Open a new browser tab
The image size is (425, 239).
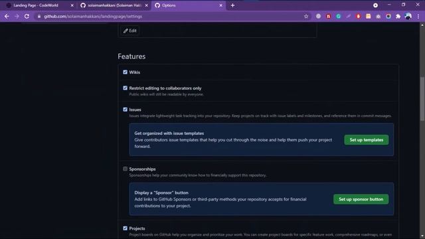point(232,5)
